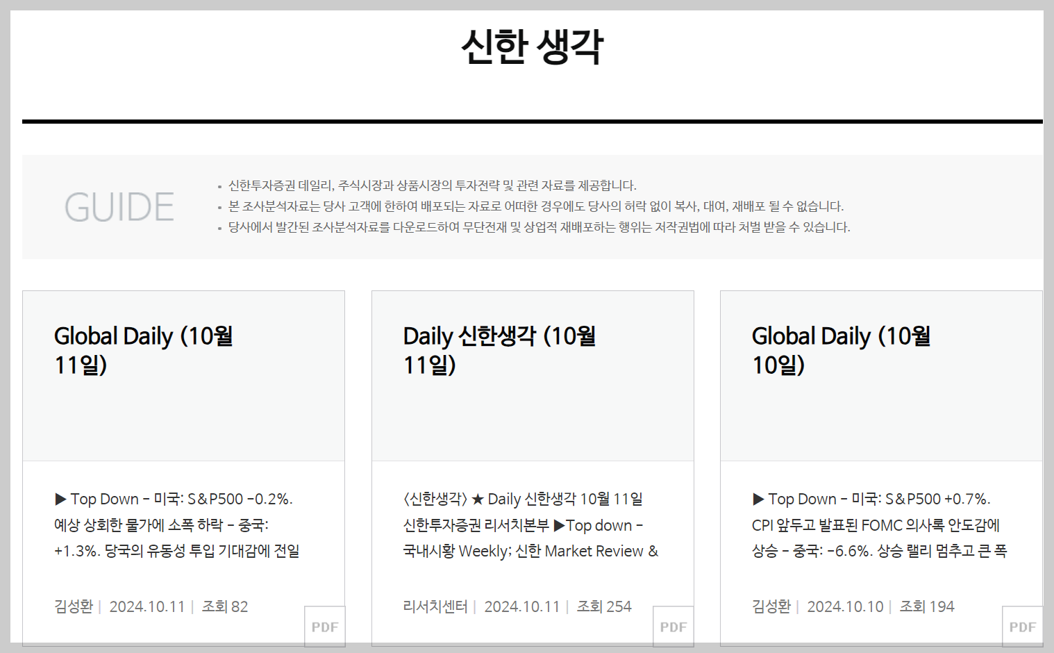Open the Daily 신한생각 (10월 11일) title

pos(499,350)
